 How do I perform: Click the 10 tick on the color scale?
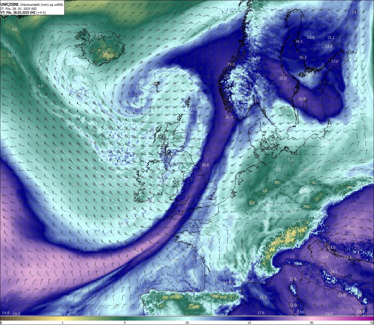pos(187,323)
